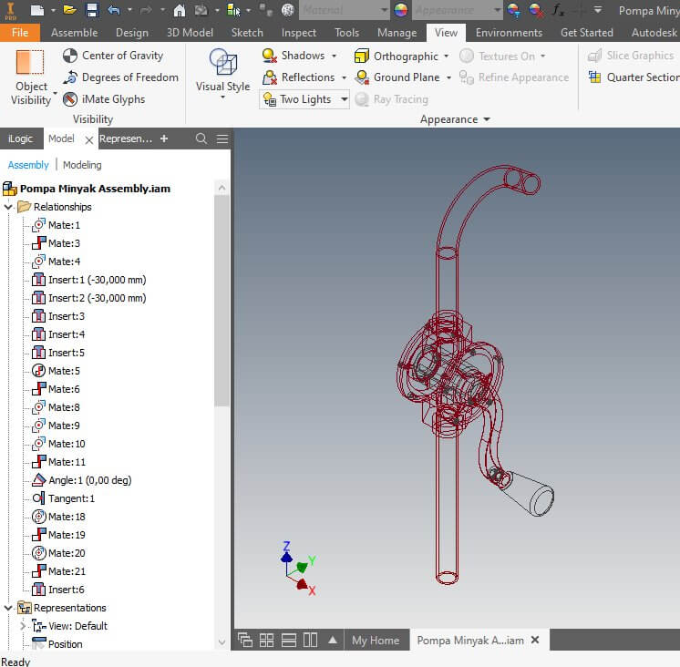Click the color wheel appearance swatch
This screenshot has height=667, width=680.
click(x=401, y=9)
